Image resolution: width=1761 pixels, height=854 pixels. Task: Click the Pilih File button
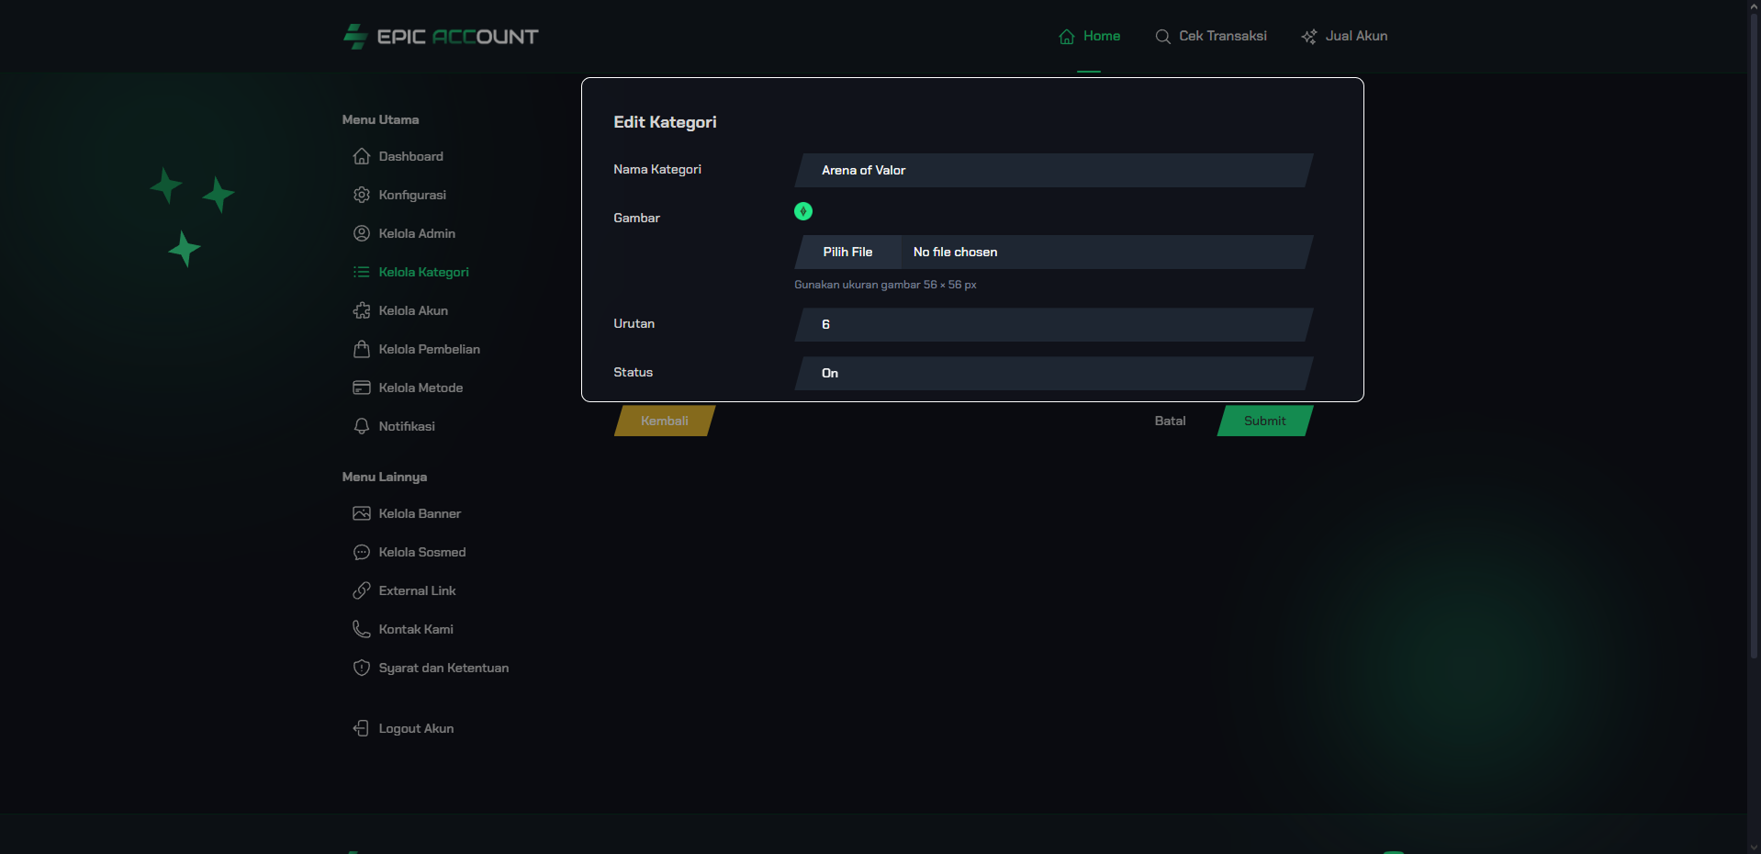(x=847, y=252)
